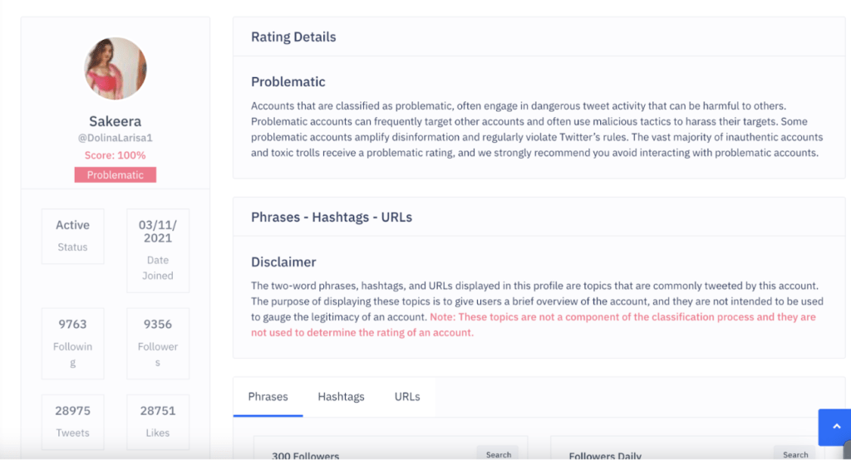Select the Phrases tab
This screenshot has height=460, width=851.
[268, 397]
